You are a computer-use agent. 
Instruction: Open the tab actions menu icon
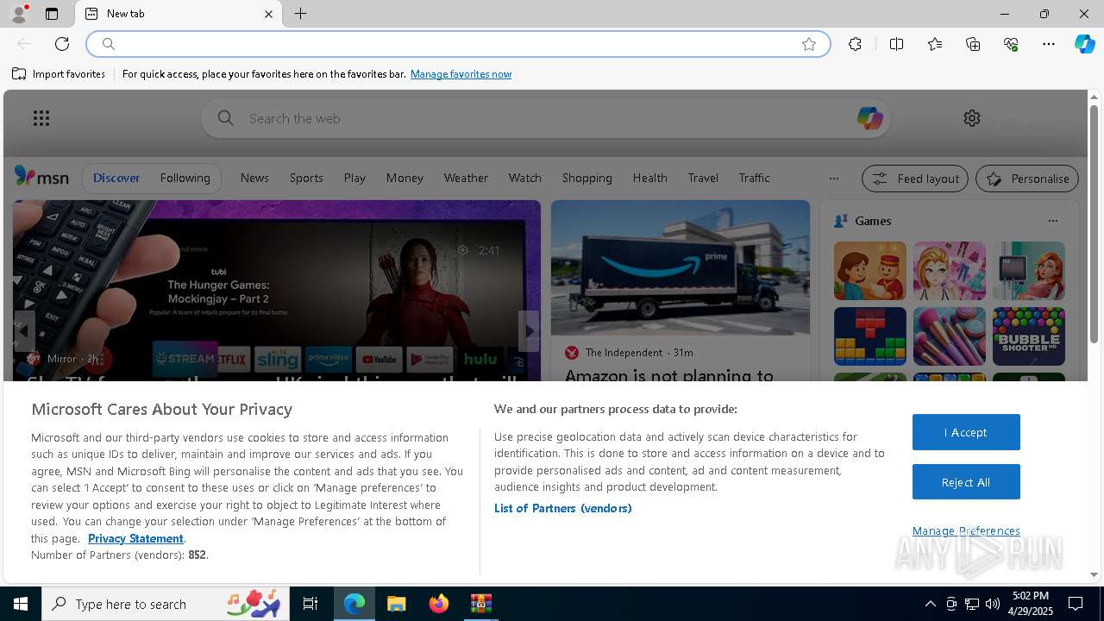(x=52, y=14)
